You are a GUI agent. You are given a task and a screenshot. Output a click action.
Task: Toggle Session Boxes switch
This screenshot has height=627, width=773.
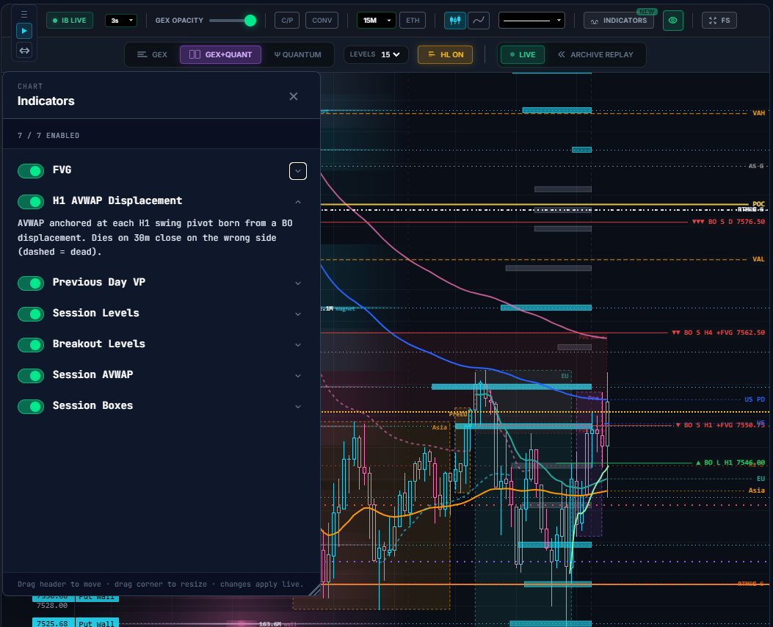[x=31, y=407]
